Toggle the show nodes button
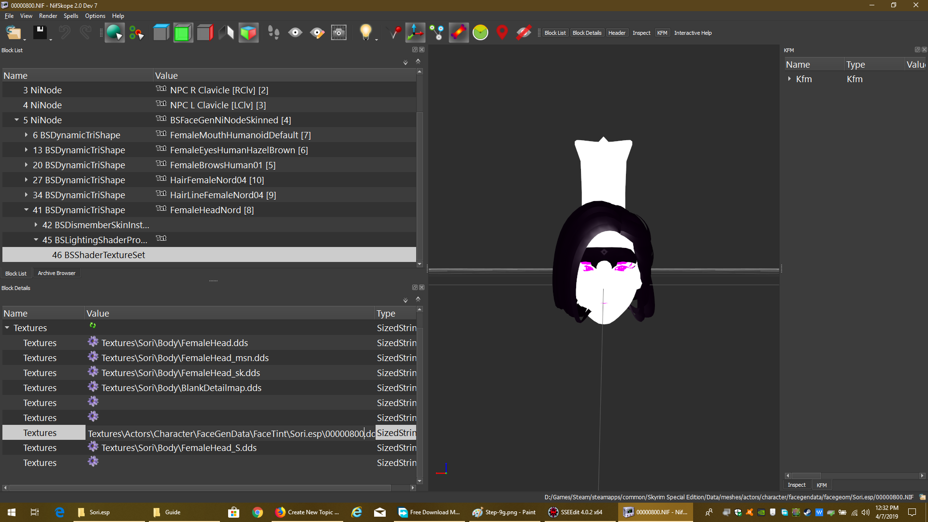The width and height of the screenshot is (928, 522). 437,32
